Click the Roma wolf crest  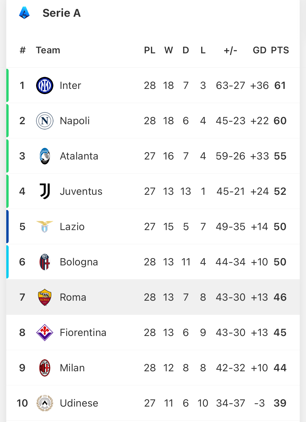pos(45,297)
